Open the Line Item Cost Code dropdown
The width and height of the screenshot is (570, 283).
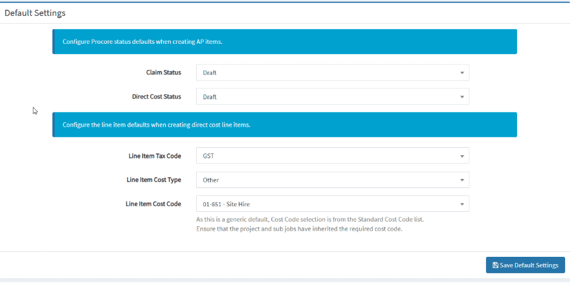click(x=332, y=204)
